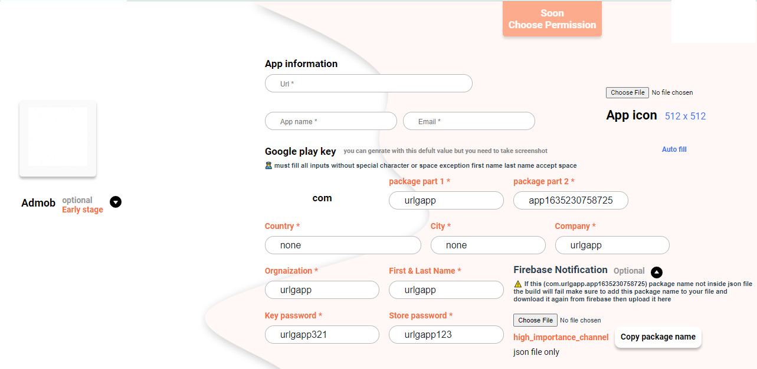This screenshot has width=757, height=369.
Task: Click 'No file chosen' beside App icon
Action: click(673, 92)
